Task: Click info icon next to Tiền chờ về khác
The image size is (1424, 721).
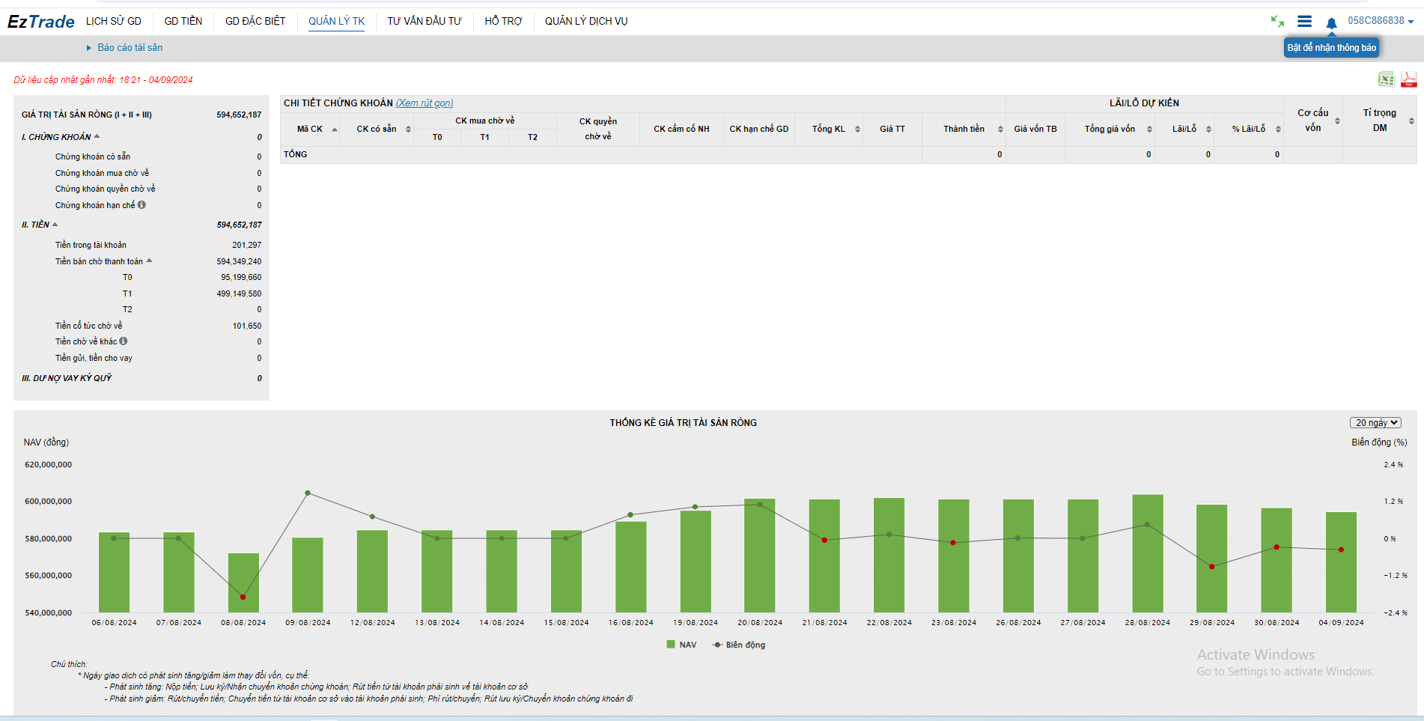Action: coord(124,341)
